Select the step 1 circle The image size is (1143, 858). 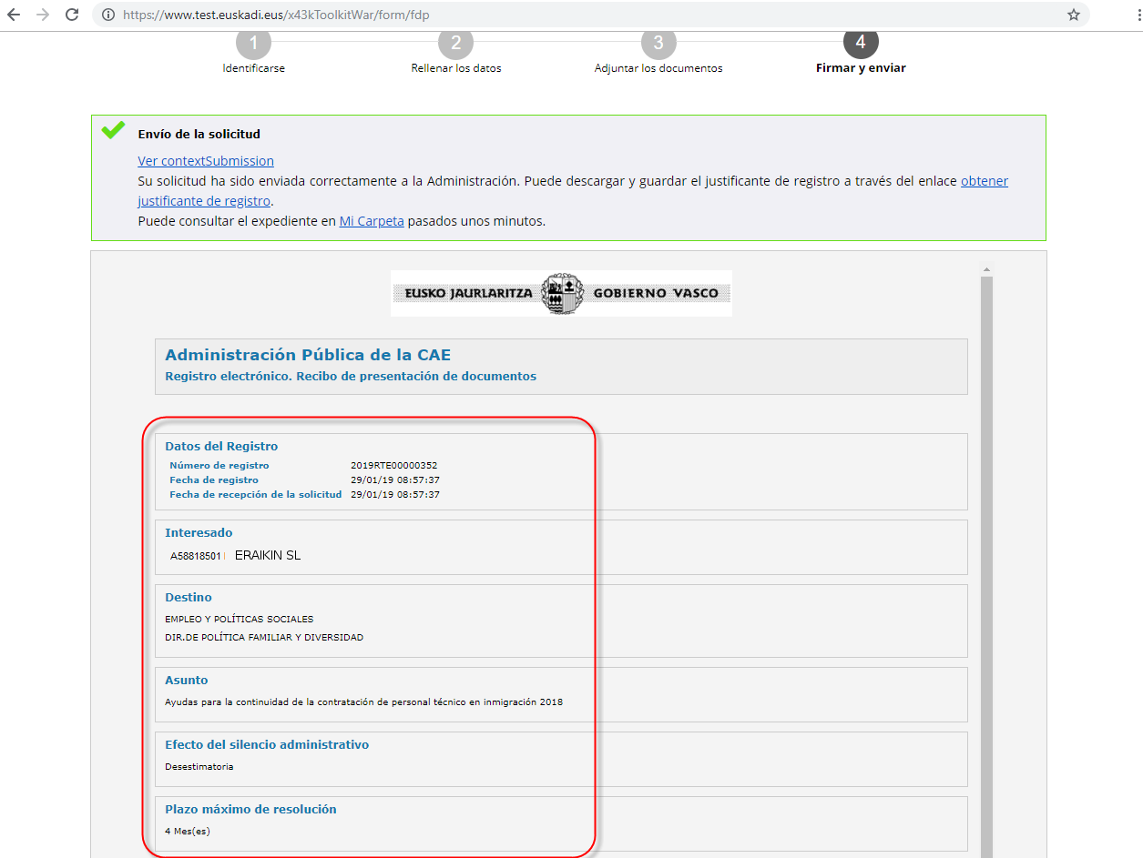253,43
